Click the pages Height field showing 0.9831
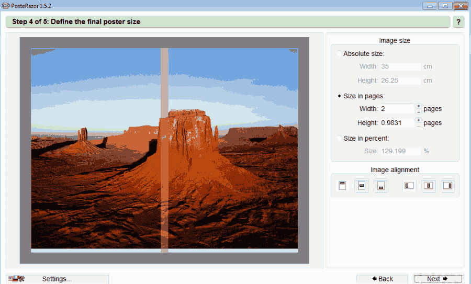 coord(397,123)
